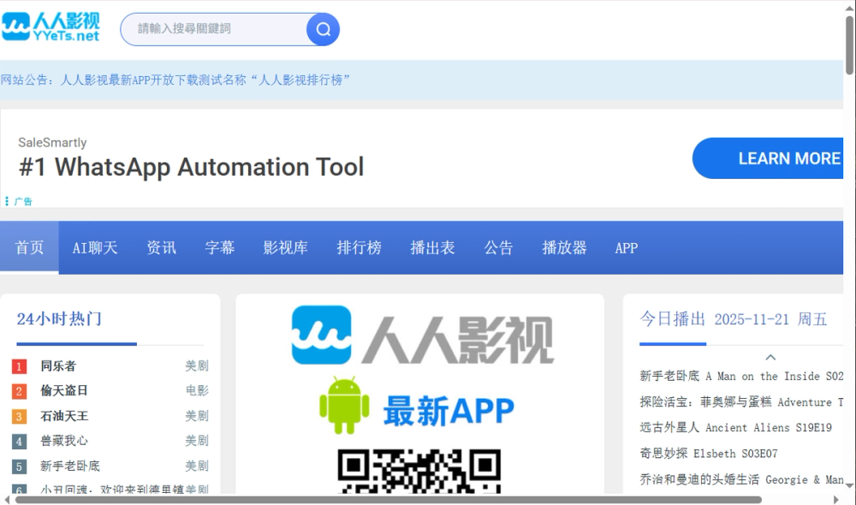Open the 排行榜 navigation tab
This screenshot has width=856, height=505.
[x=360, y=248]
